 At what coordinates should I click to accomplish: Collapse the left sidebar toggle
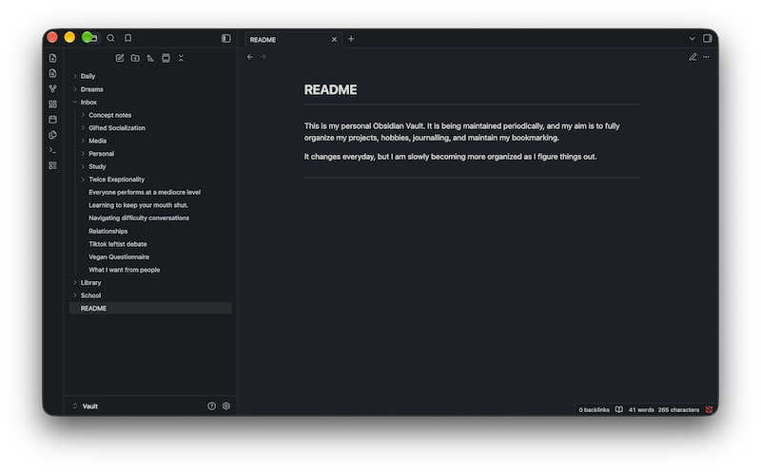tap(226, 38)
